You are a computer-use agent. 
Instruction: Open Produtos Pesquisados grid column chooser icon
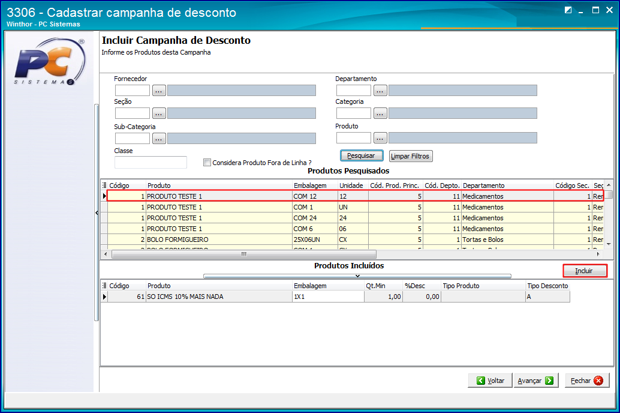point(104,185)
